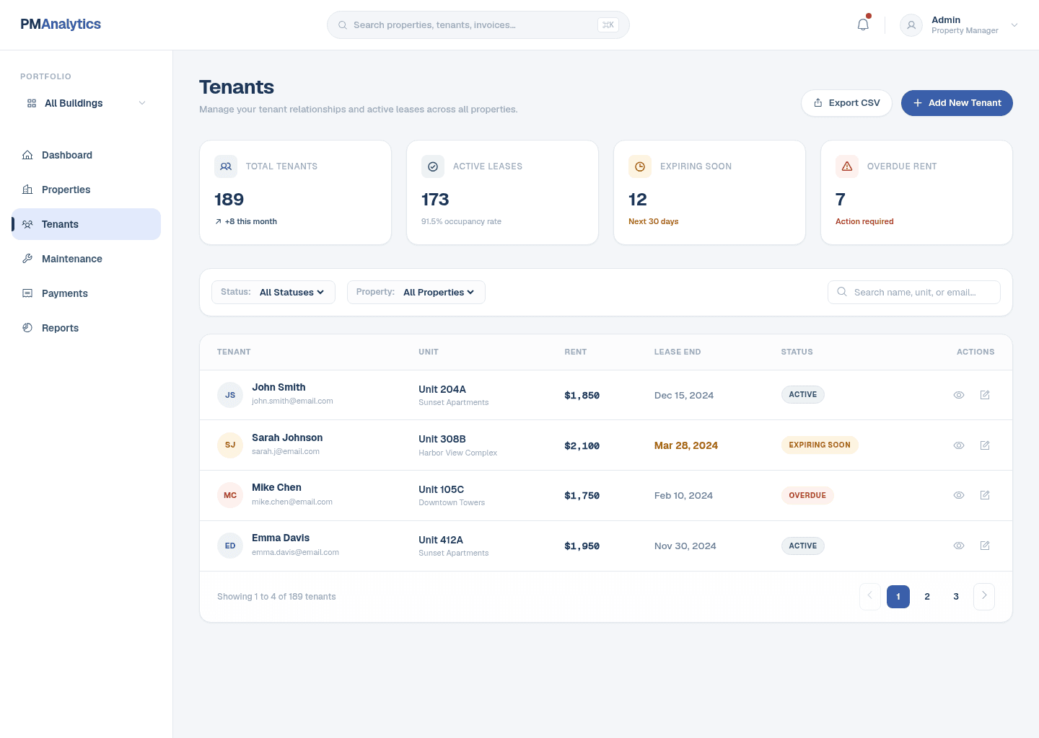Open Dashboard in the sidebar
The height and width of the screenshot is (738, 1039).
[87, 155]
